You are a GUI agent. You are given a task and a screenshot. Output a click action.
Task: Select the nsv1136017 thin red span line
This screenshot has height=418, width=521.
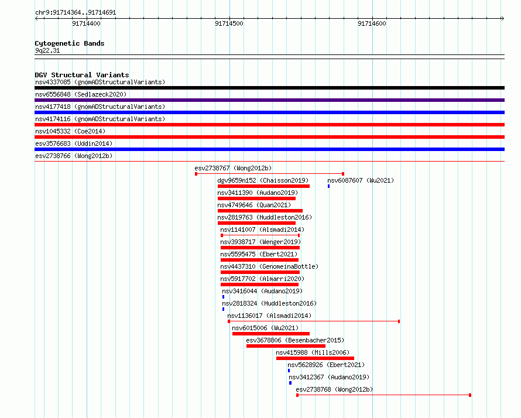pyautogui.click(x=314, y=321)
